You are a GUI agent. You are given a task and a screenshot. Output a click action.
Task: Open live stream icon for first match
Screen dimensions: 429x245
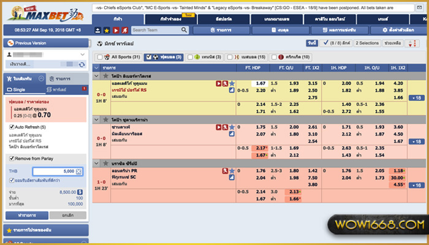pos(218,83)
